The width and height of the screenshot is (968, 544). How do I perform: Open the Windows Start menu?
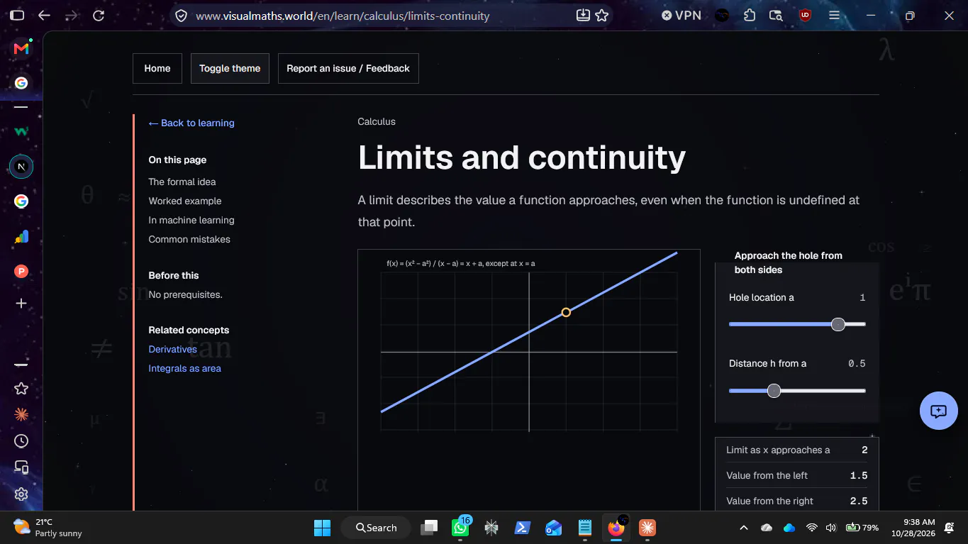(322, 528)
